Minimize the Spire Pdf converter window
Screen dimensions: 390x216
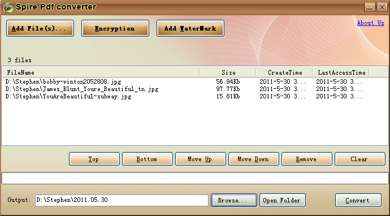pyautogui.click(x=370, y=7)
